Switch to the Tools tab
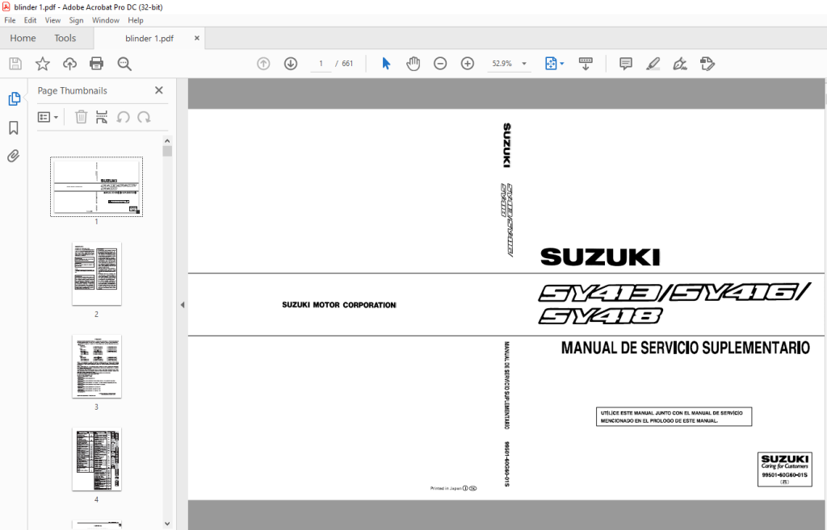This screenshot has width=827, height=530. [65, 38]
